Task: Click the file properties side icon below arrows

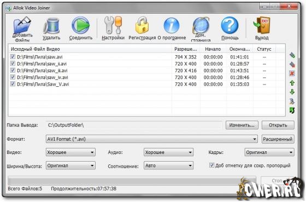Action: click(x=292, y=101)
